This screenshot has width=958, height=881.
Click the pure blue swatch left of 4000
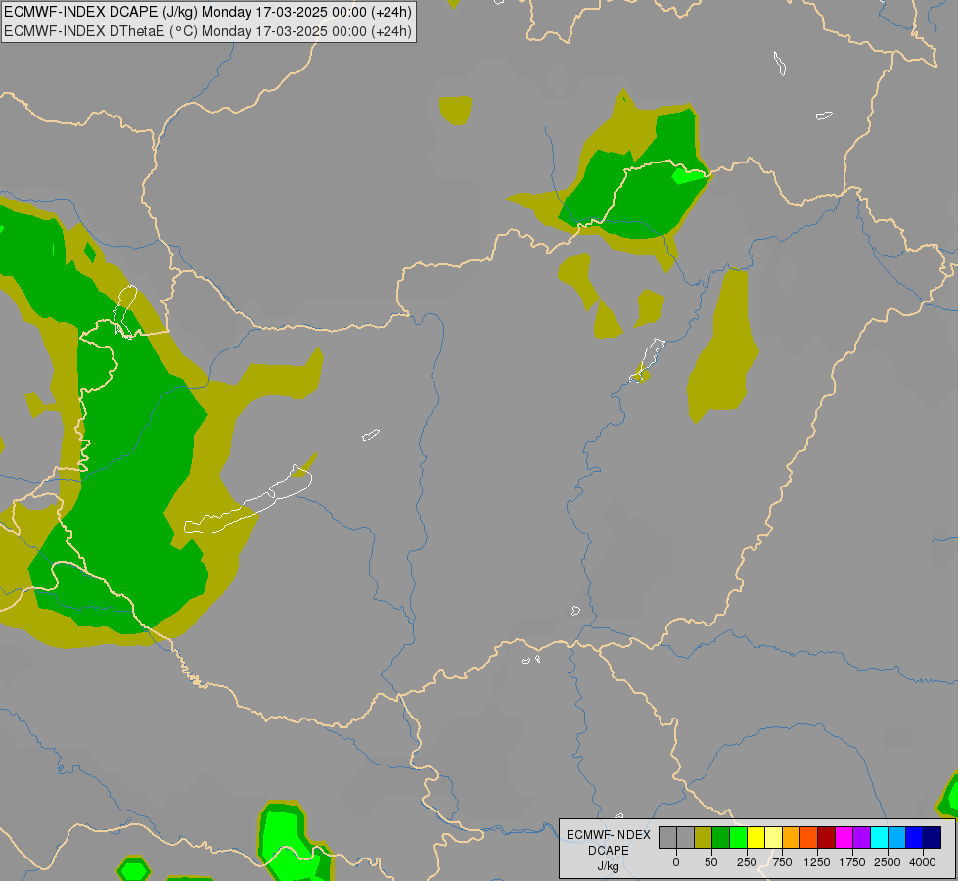coord(915,838)
